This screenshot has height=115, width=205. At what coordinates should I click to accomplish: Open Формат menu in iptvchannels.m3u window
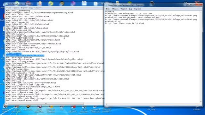pyautogui.click(x=24, y=8)
